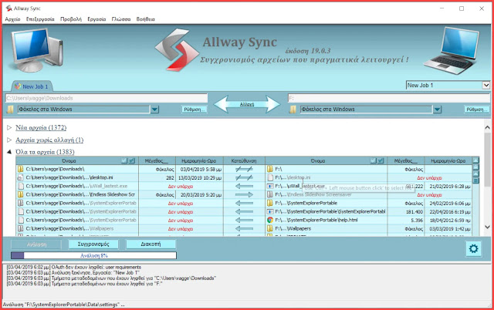This screenshot has height=310, width=494.
Task: Open the Επεξεργασία menu
Action: coord(40,19)
